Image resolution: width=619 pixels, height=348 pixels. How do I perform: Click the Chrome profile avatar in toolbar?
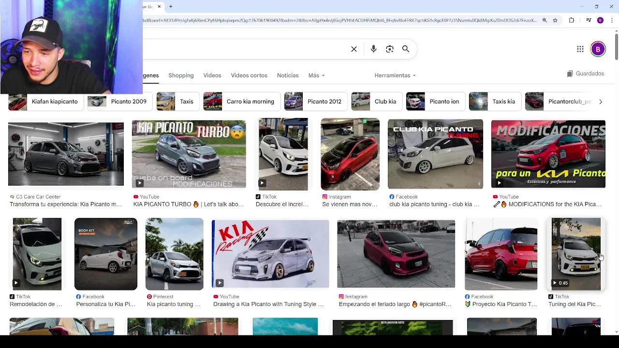600,20
